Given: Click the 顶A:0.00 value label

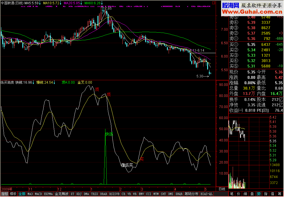Looking at the screenshot, I should (x=68, y=82).
